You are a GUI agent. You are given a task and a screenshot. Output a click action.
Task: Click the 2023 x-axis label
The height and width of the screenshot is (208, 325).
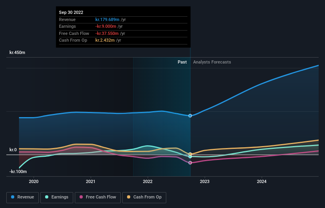tap(205, 181)
